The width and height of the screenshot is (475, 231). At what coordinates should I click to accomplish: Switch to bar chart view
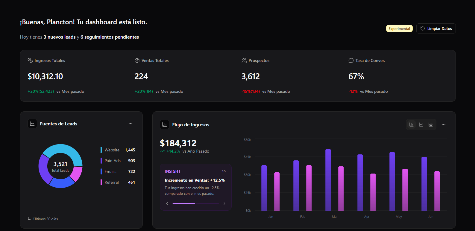tap(412, 124)
